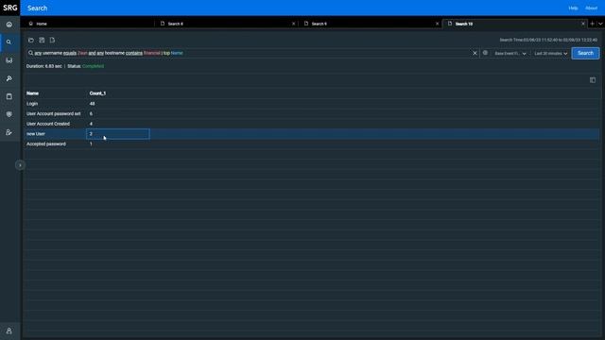Click the open folder toolbar icon
The image size is (605, 340).
pyautogui.click(x=31, y=40)
